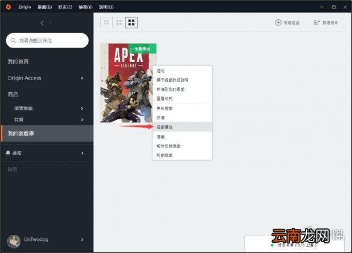The height and width of the screenshot is (253, 352).
Task: Expand the 特賣 chevron
Action: coord(82,119)
